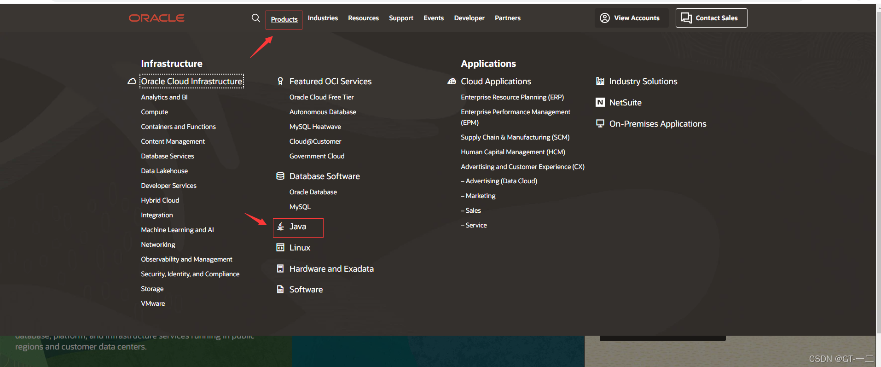Open the Marketing link
Screen dimensions: 881x367
[x=478, y=196]
